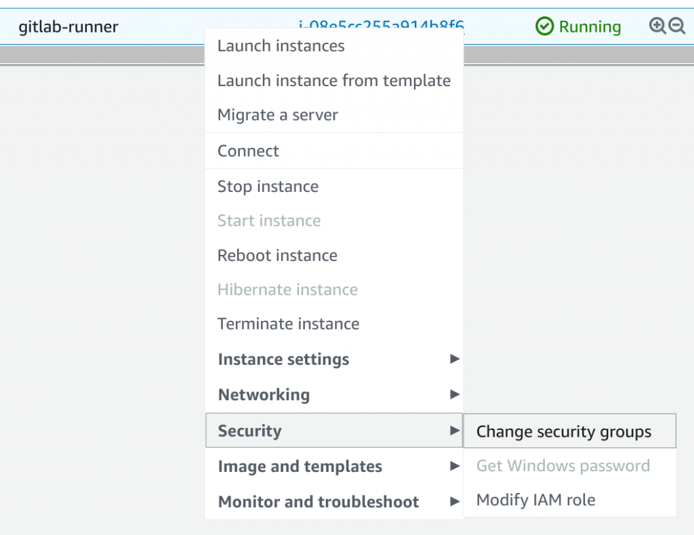Viewport: 694px width, 535px height.
Task: Expand the Instance settings submenu arrow
Action: [x=455, y=359]
